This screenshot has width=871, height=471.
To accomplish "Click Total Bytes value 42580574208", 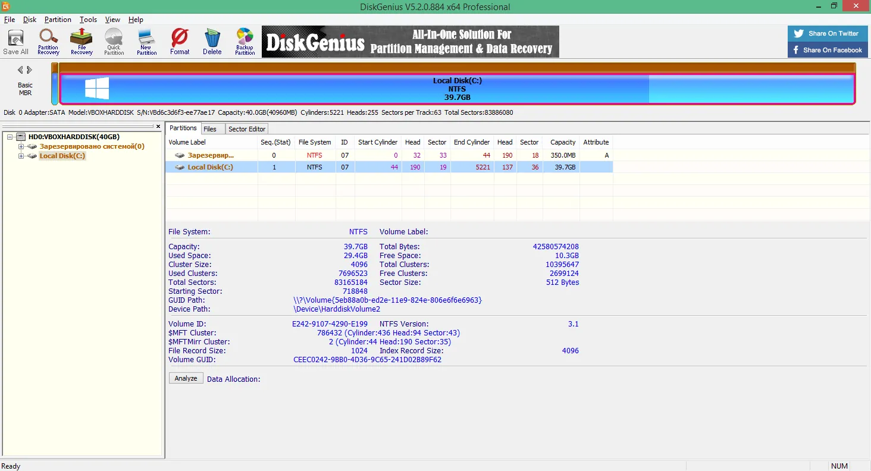I will [556, 247].
